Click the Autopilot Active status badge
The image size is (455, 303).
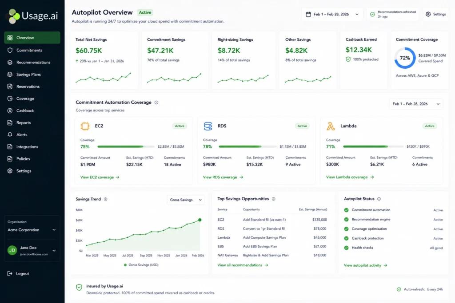(x=145, y=12)
